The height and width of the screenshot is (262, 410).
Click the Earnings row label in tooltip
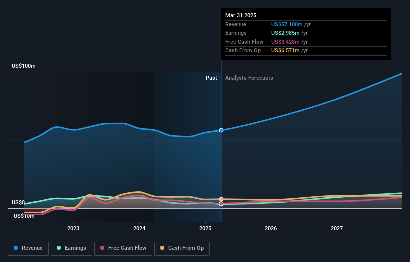(236, 33)
